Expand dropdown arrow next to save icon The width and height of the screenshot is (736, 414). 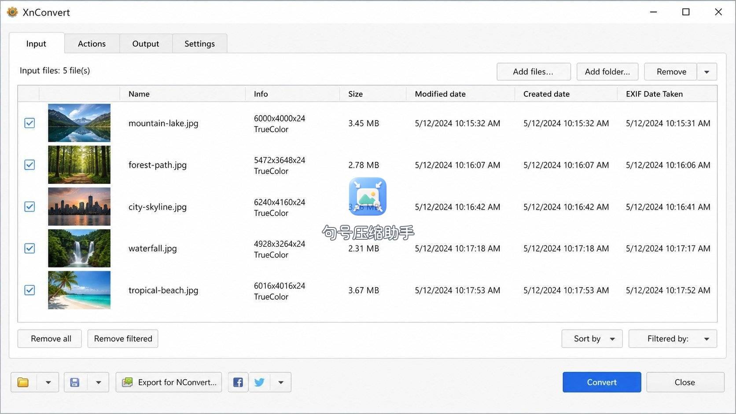[99, 382]
